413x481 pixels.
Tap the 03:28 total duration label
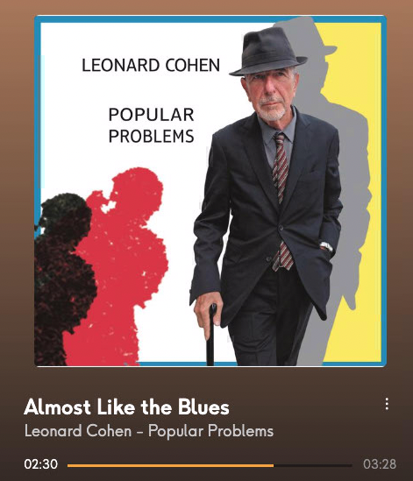(380, 463)
